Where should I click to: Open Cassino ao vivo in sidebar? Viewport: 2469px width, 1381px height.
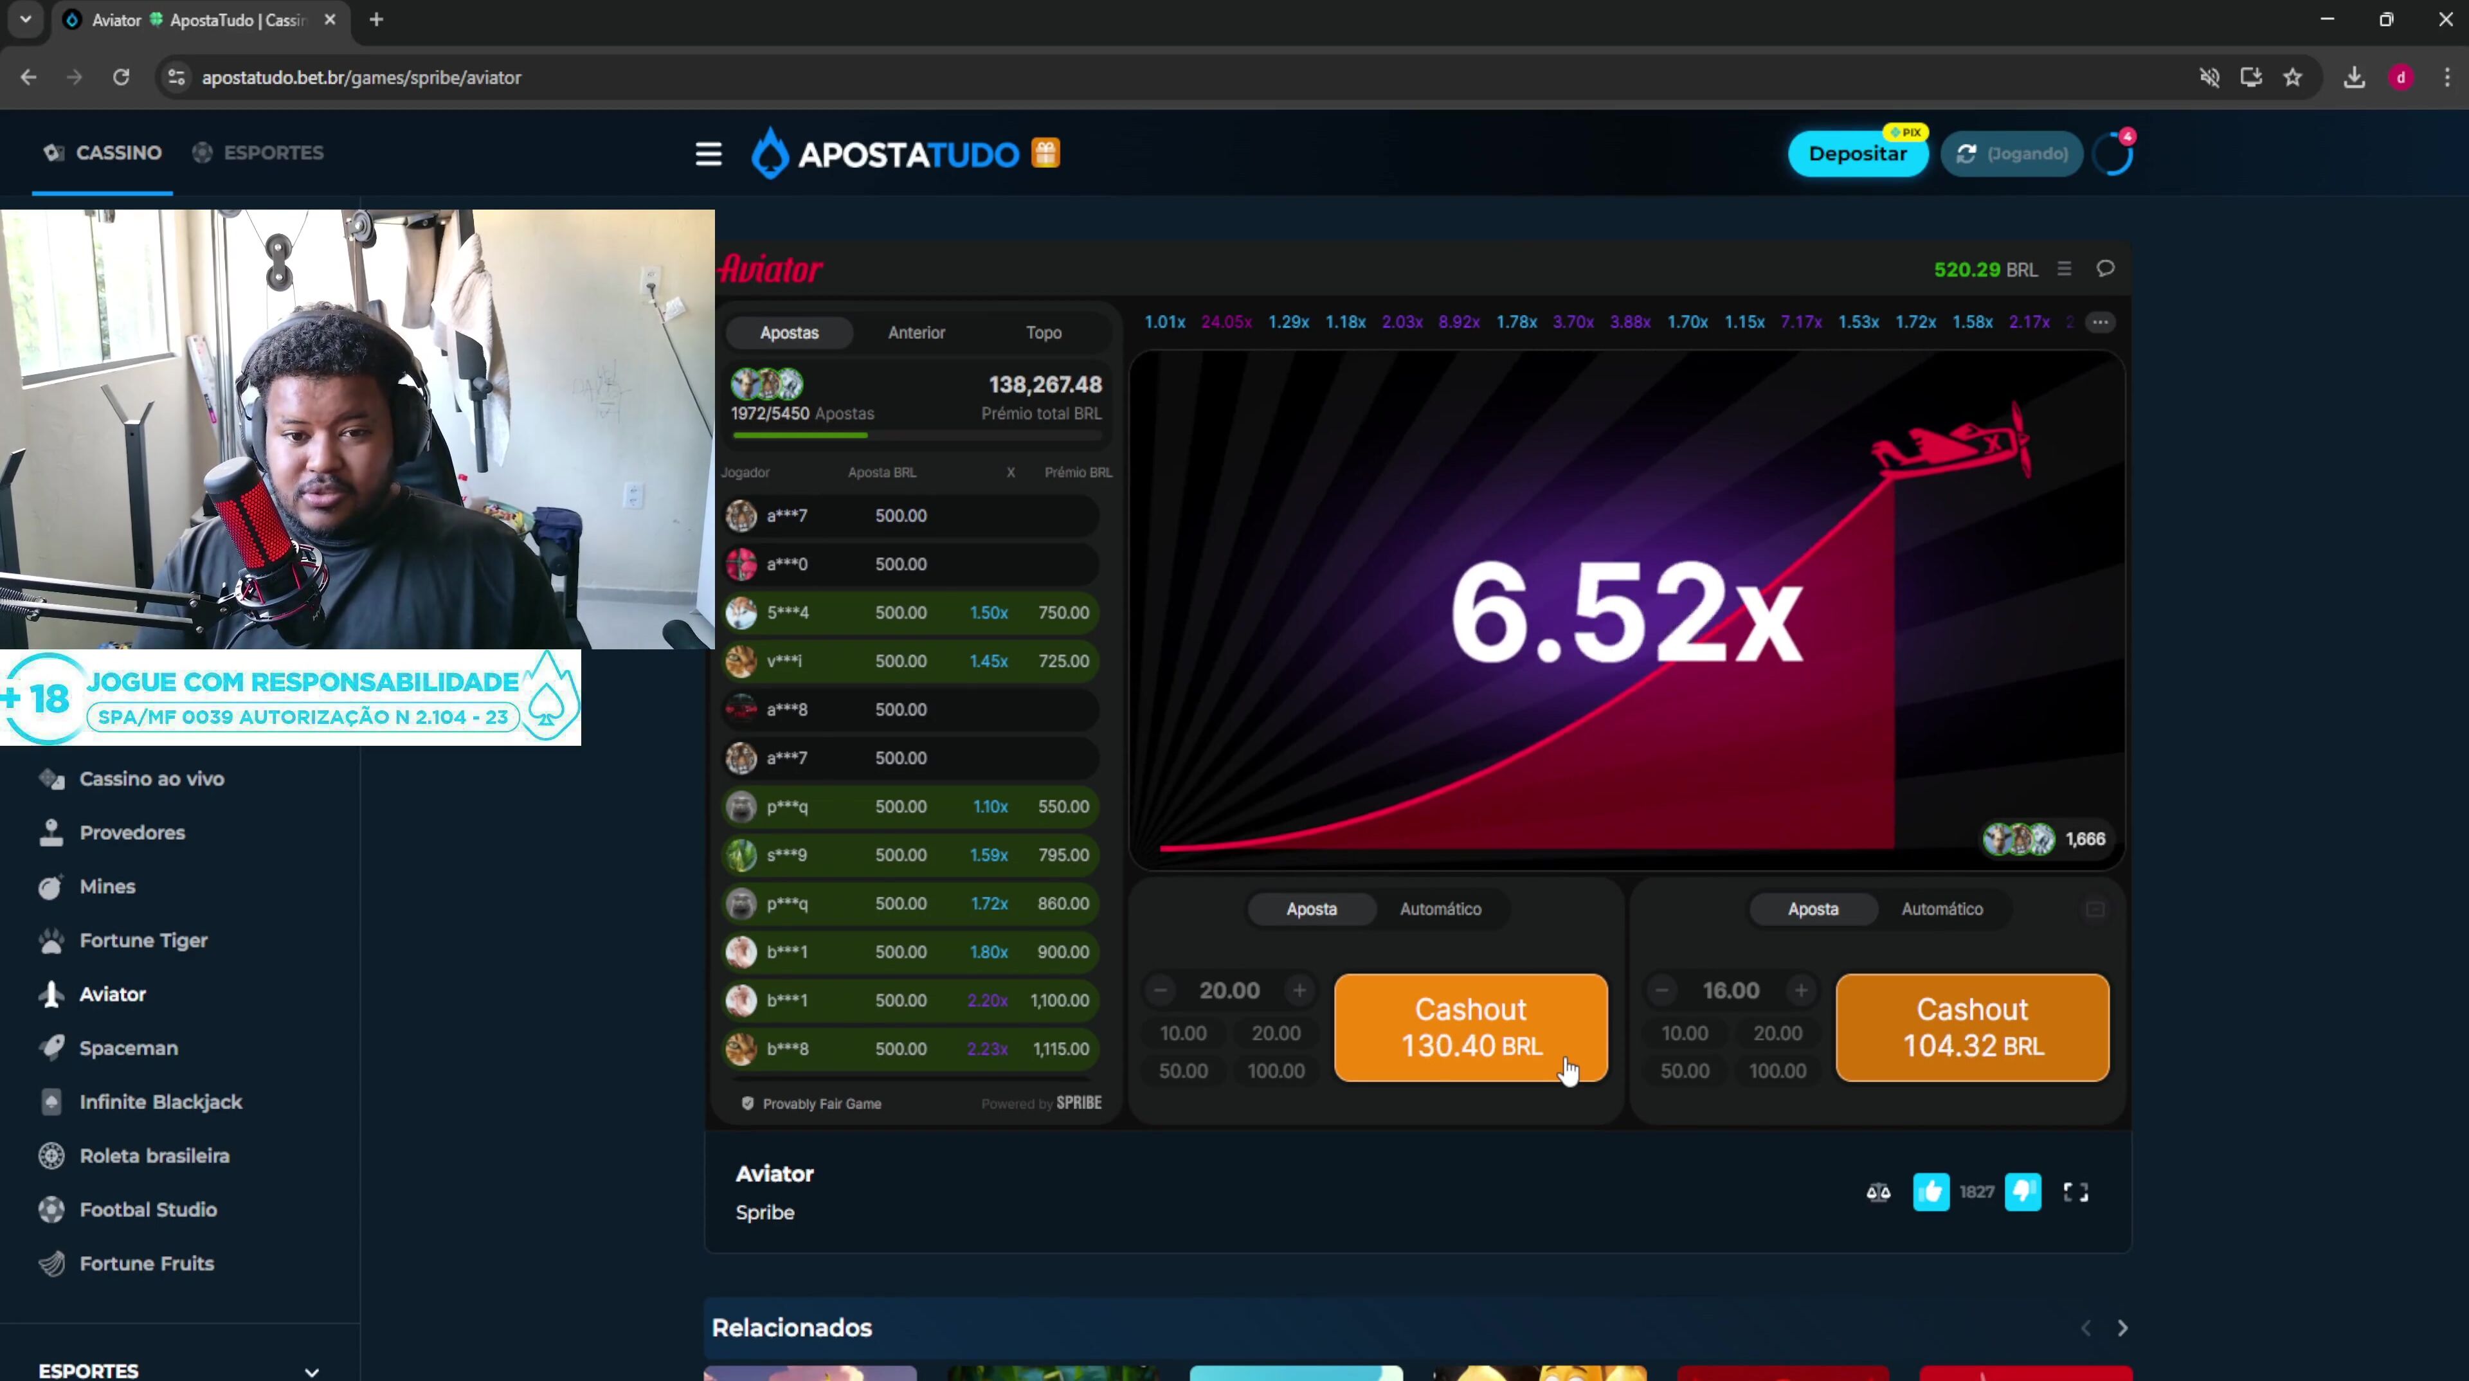pyautogui.click(x=152, y=779)
